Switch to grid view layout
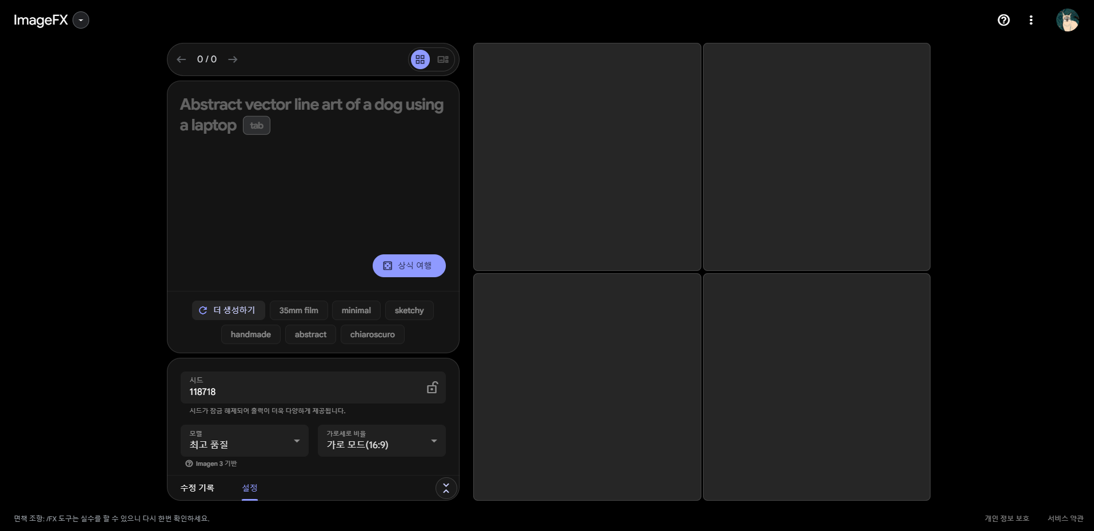 [x=420, y=59]
